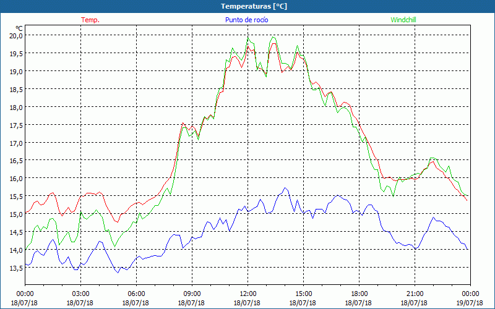Click the 03:00 time axis label
The height and width of the screenshot is (309, 495).
pyautogui.click(x=80, y=294)
